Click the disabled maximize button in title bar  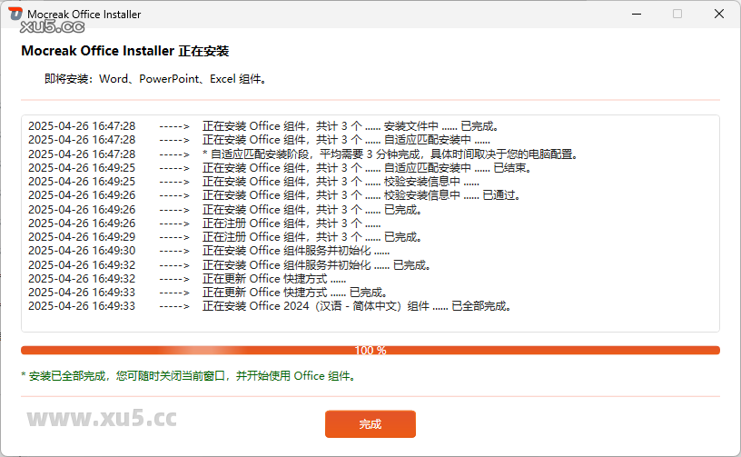[677, 15]
